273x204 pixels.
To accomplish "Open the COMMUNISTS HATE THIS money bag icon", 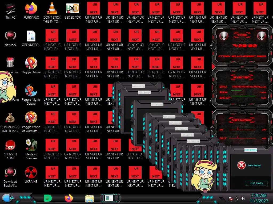I will (10, 122).
